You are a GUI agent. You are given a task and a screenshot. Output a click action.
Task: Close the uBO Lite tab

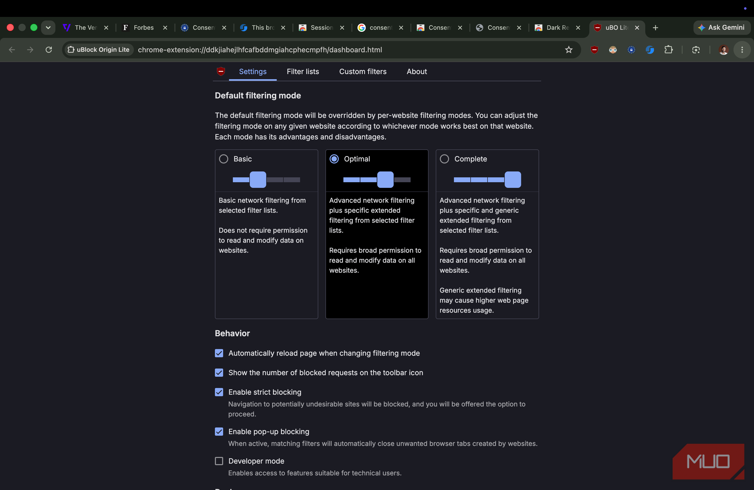point(637,27)
